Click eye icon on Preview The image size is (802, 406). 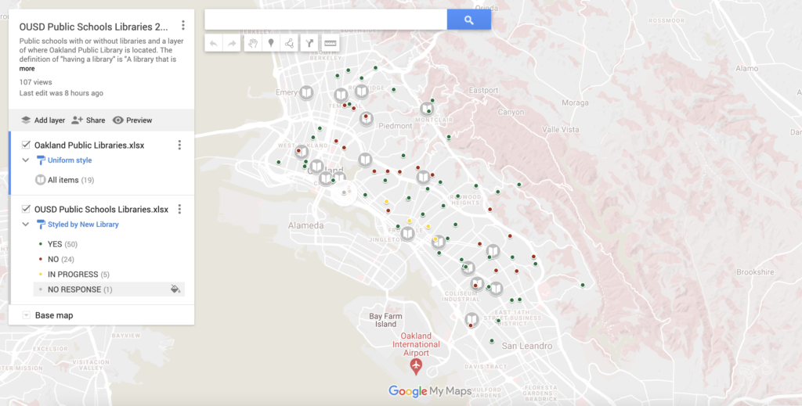click(x=117, y=120)
